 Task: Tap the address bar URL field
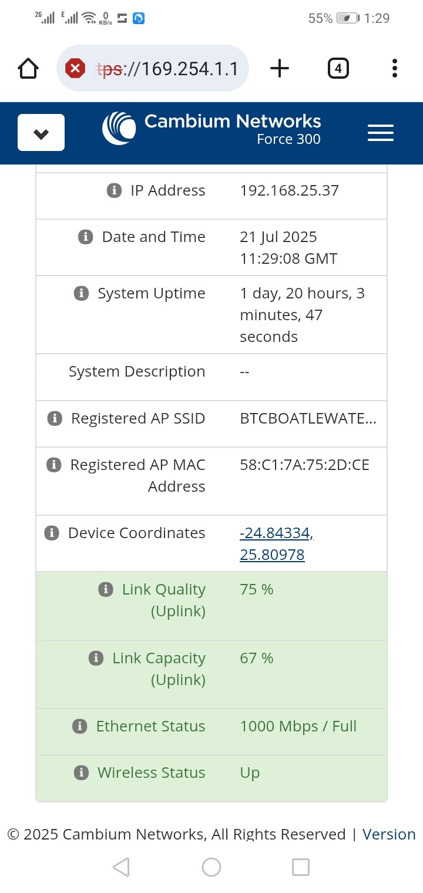[x=167, y=69]
